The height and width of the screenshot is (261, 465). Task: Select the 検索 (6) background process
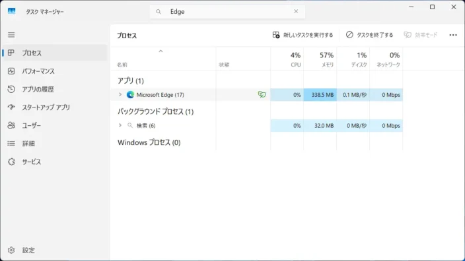(x=256, y=125)
